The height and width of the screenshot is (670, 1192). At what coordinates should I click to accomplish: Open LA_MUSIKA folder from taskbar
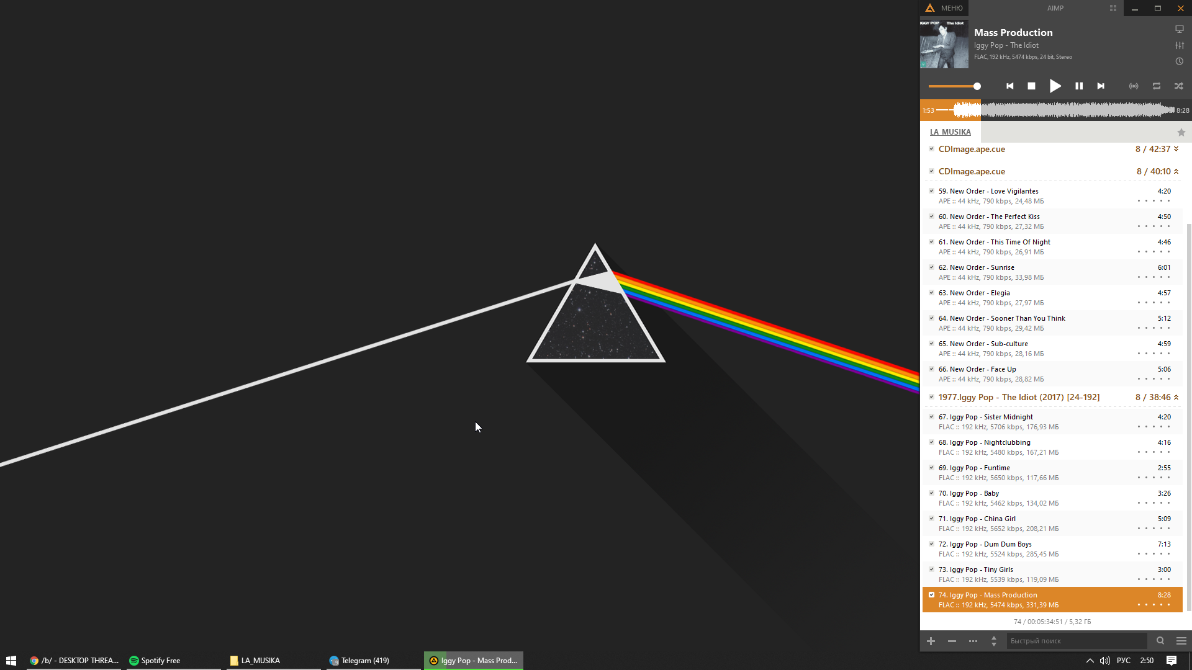tap(273, 661)
